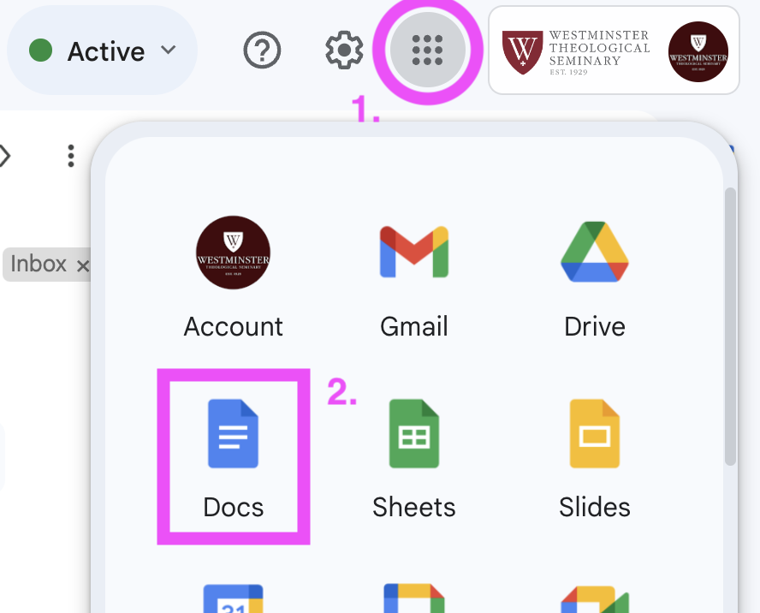The height and width of the screenshot is (613, 760).
Task: Open Google Chat
Action: click(x=413, y=602)
